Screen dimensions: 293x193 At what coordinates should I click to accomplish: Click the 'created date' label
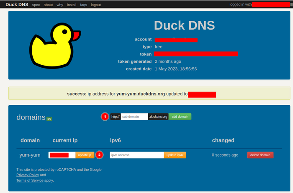pyautogui.click(x=139, y=69)
